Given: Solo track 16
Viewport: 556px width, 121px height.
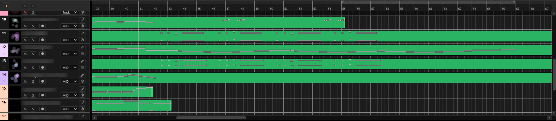Looking at the screenshot, I should 33,109.
